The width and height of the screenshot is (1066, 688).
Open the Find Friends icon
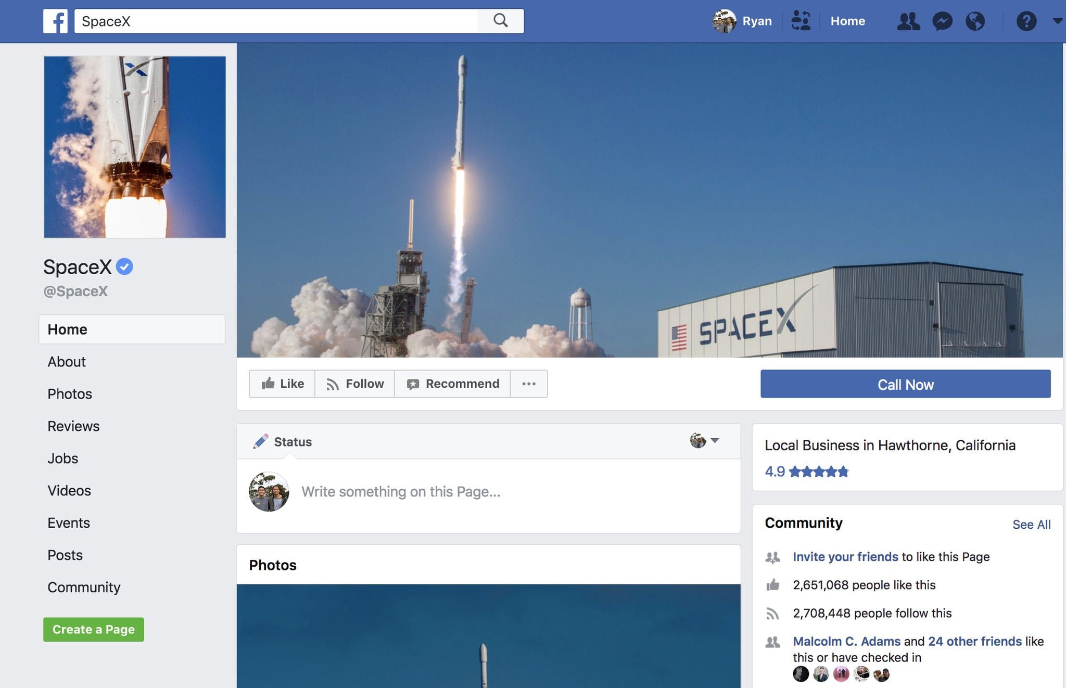[801, 21]
